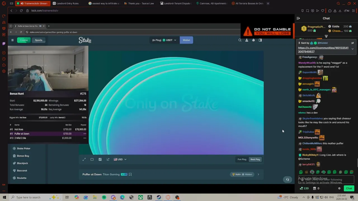Click the Wallet button
Viewport: 358px width, 201px height.
pyautogui.click(x=186, y=40)
